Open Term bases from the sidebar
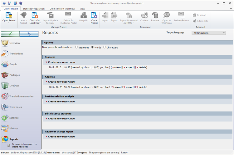Screen dimensions: 234x155 (5, 107)
